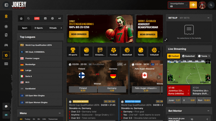Show next live stream match arrow
This screenshot has height=121, width=216.
click(208, 91)
